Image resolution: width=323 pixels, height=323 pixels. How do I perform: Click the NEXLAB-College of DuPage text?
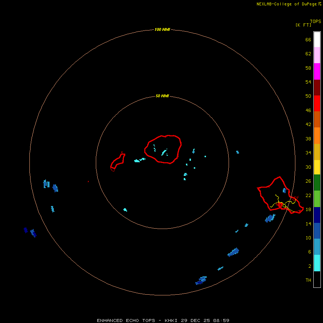point(286,4)
